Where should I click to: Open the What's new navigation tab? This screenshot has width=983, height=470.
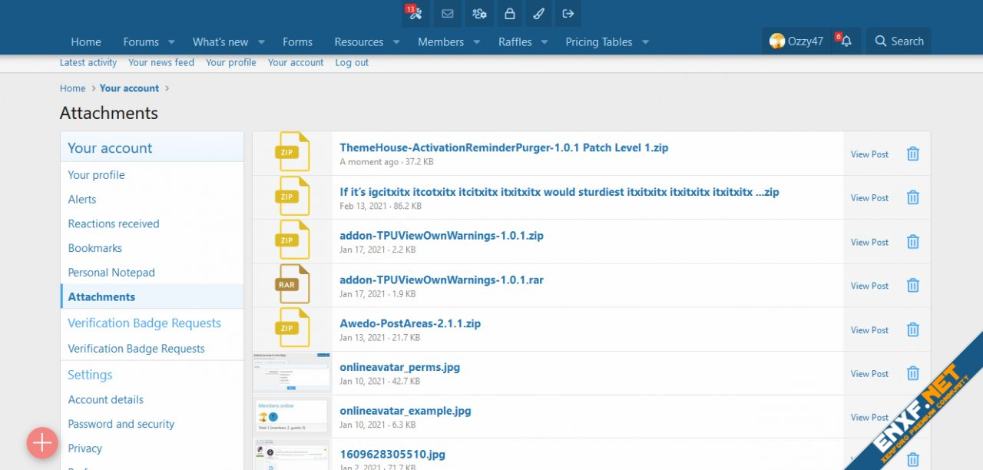coord(220,42)
